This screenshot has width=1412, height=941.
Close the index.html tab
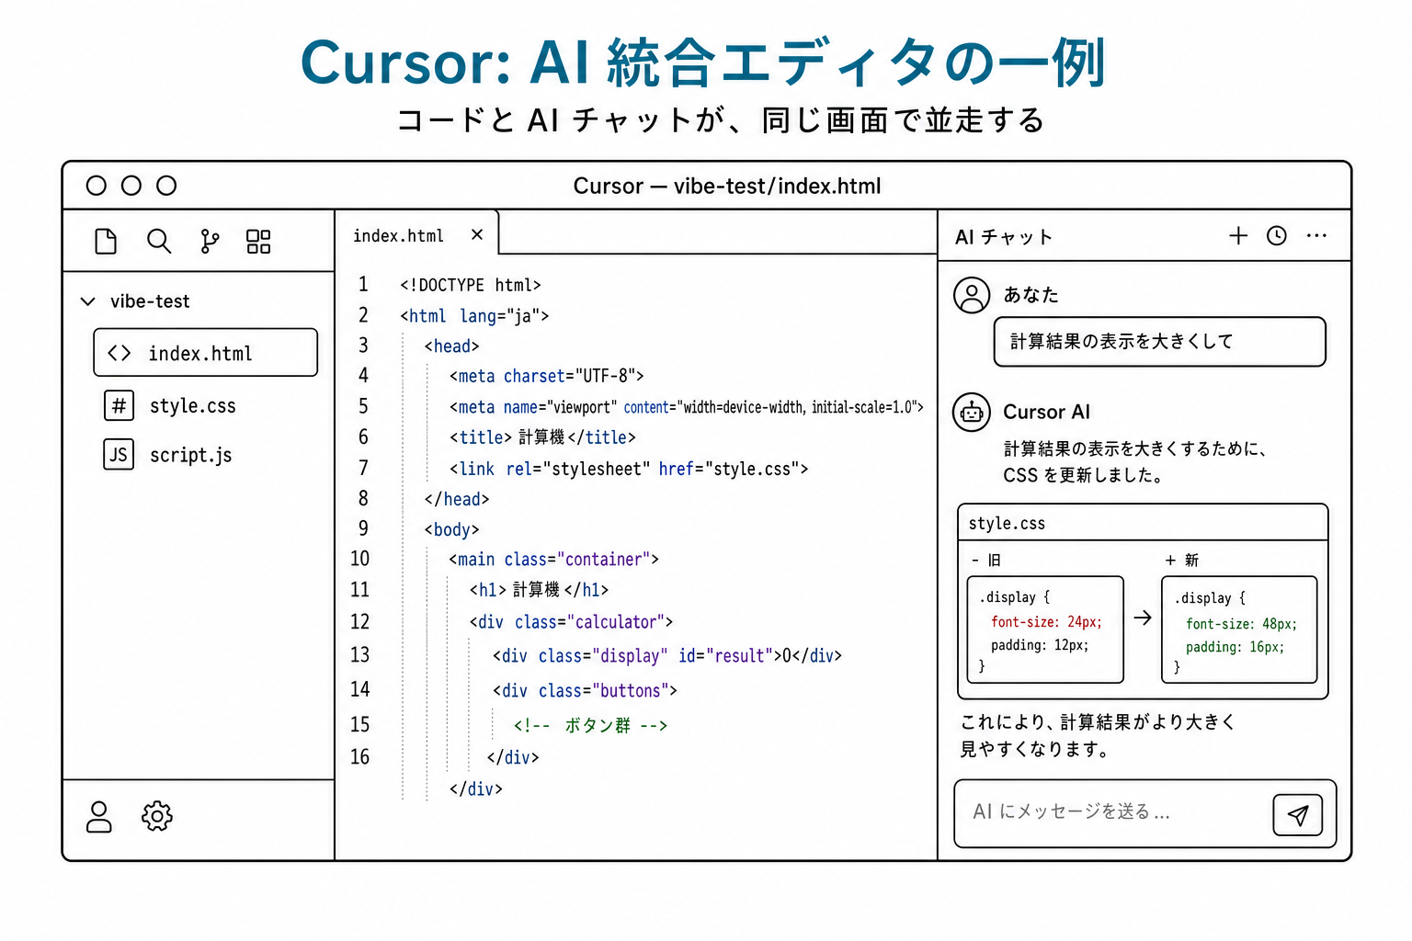(477, 235)
